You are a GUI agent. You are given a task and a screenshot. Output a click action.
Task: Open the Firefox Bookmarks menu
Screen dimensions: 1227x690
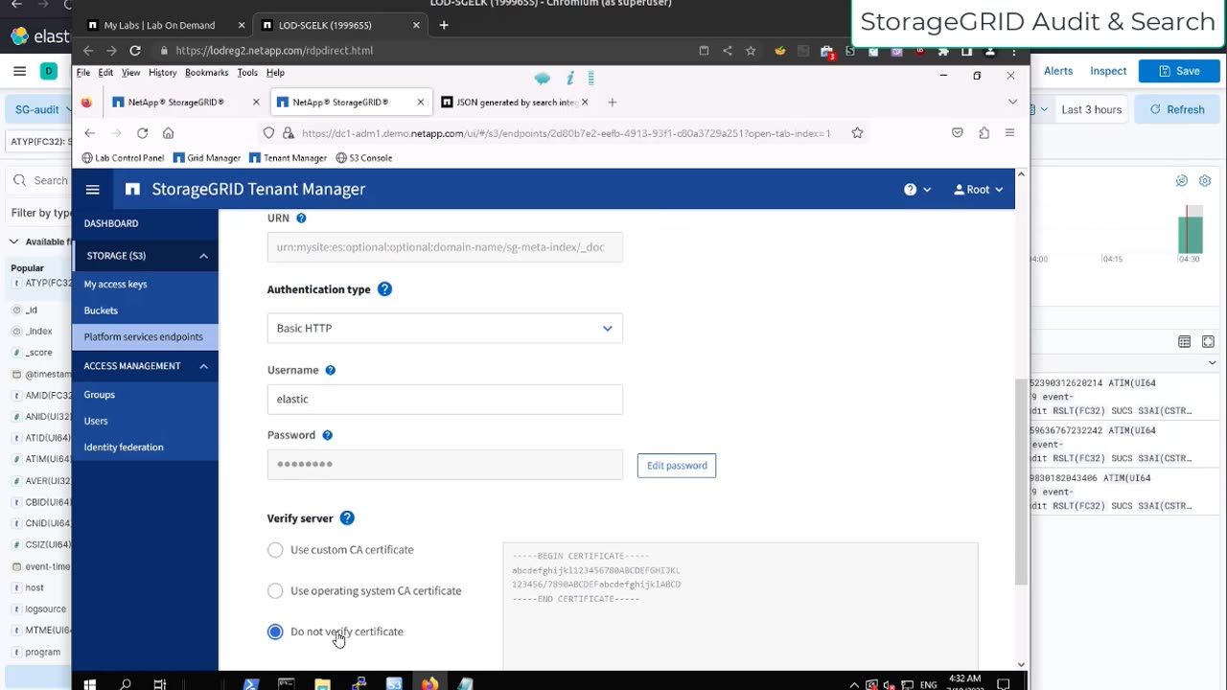tap(207, 73)
